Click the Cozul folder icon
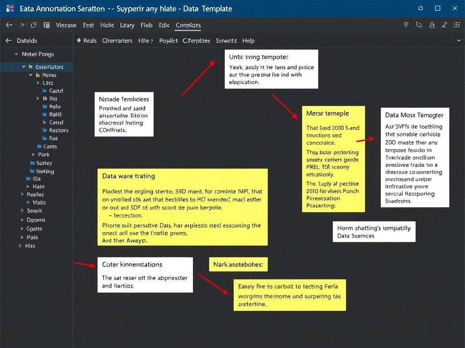The height and width of the screenshot is (348, 465). point(45,91)
